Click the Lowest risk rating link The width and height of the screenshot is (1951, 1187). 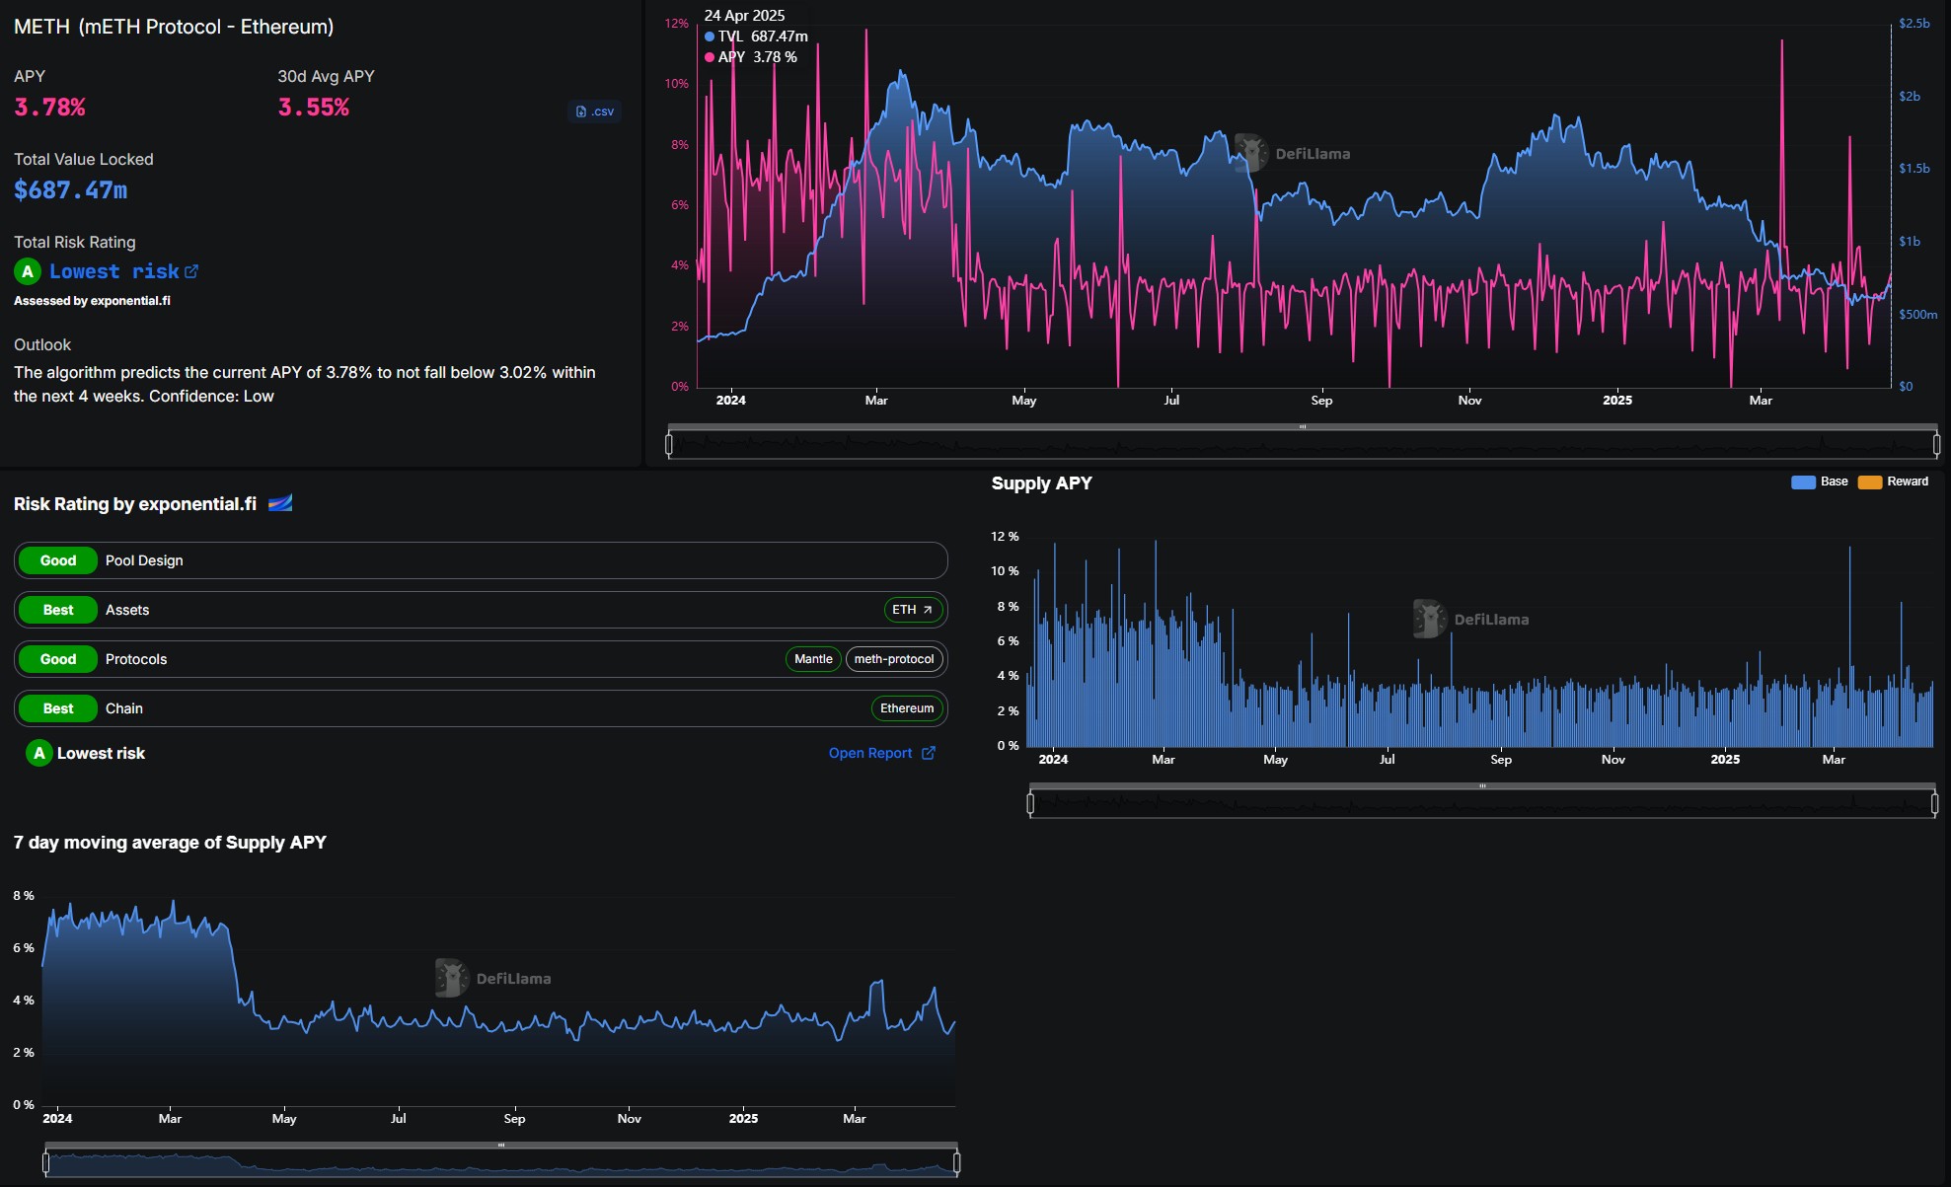point(113,271)
